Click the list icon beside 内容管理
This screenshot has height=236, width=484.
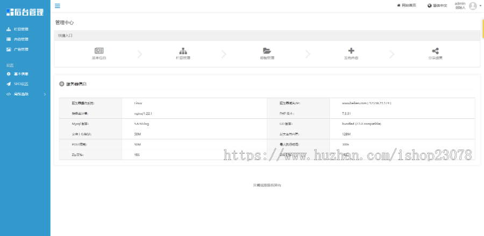(9, 39)
